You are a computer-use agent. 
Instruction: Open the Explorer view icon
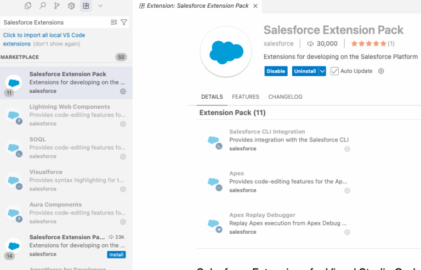point(28,5)
